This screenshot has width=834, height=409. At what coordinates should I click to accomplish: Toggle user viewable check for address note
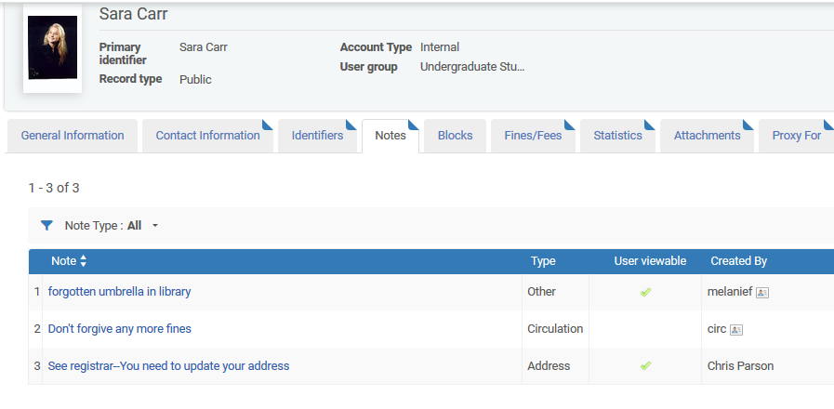point(645,366)
